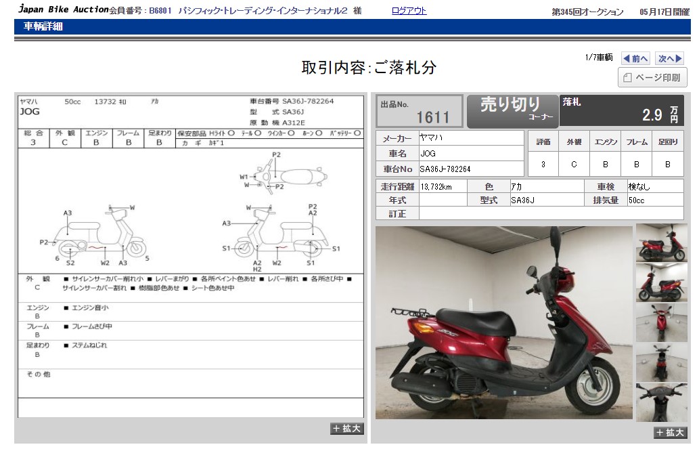This screenshot has height=449, width=699.
Task: Click the 05月17日開催 date text
Action: pos(664,12)
